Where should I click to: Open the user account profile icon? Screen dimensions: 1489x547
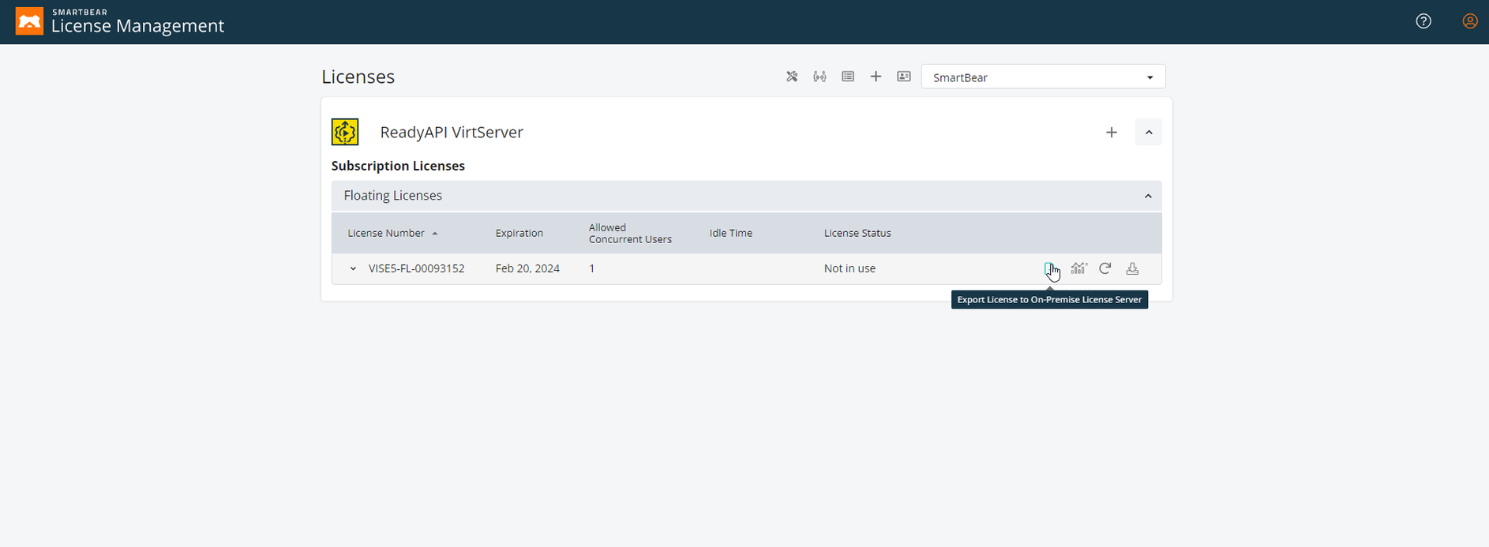(1469, 21)
